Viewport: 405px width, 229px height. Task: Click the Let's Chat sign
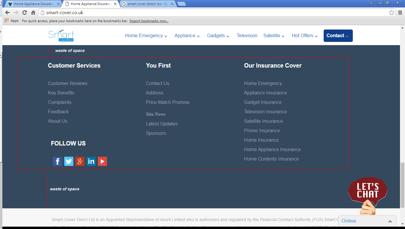click(x=368, y=191)
